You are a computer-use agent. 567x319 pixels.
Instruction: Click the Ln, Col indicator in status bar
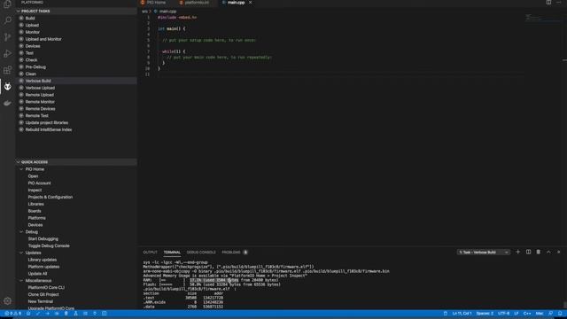coord(462,314)
